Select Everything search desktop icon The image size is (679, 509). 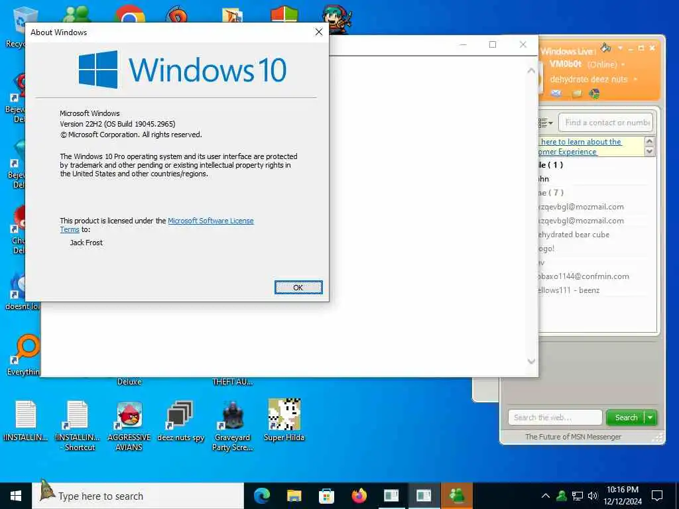tap(24, 354)
